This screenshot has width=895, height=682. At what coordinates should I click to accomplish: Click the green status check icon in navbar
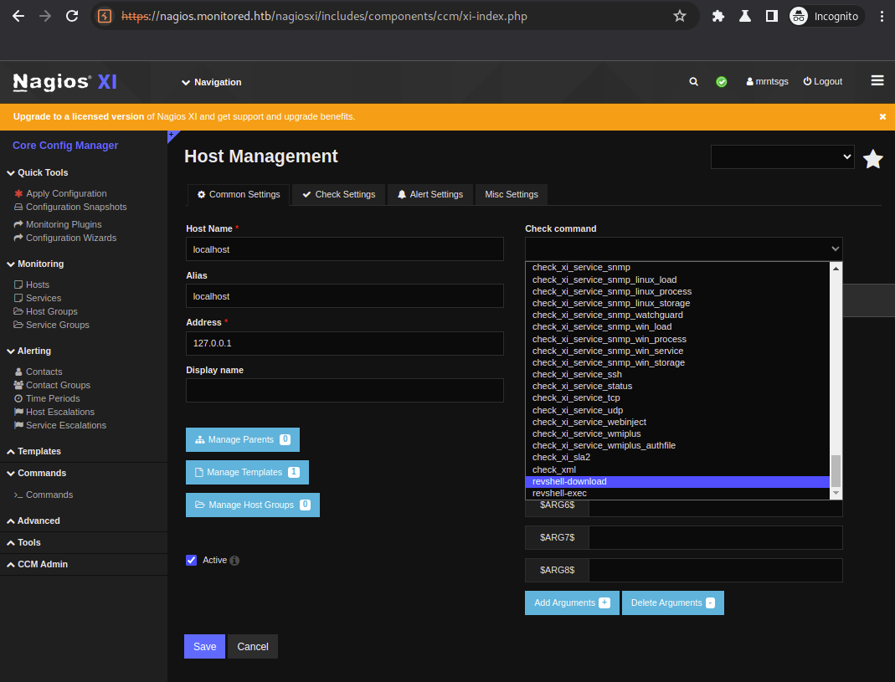click(x=721, y=81)
